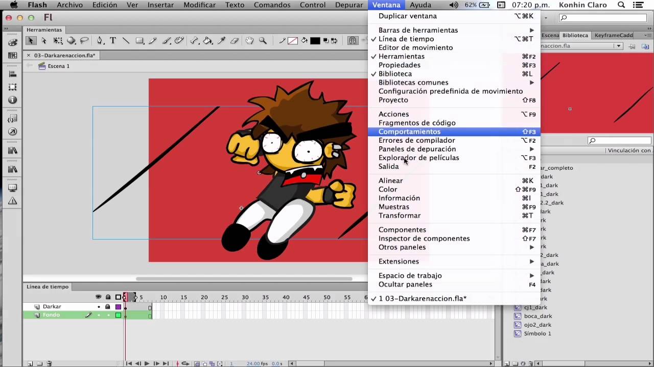Toggle show/hide all layers eye header
This screenshot has width=654, height=367.
tap(99, 297)
